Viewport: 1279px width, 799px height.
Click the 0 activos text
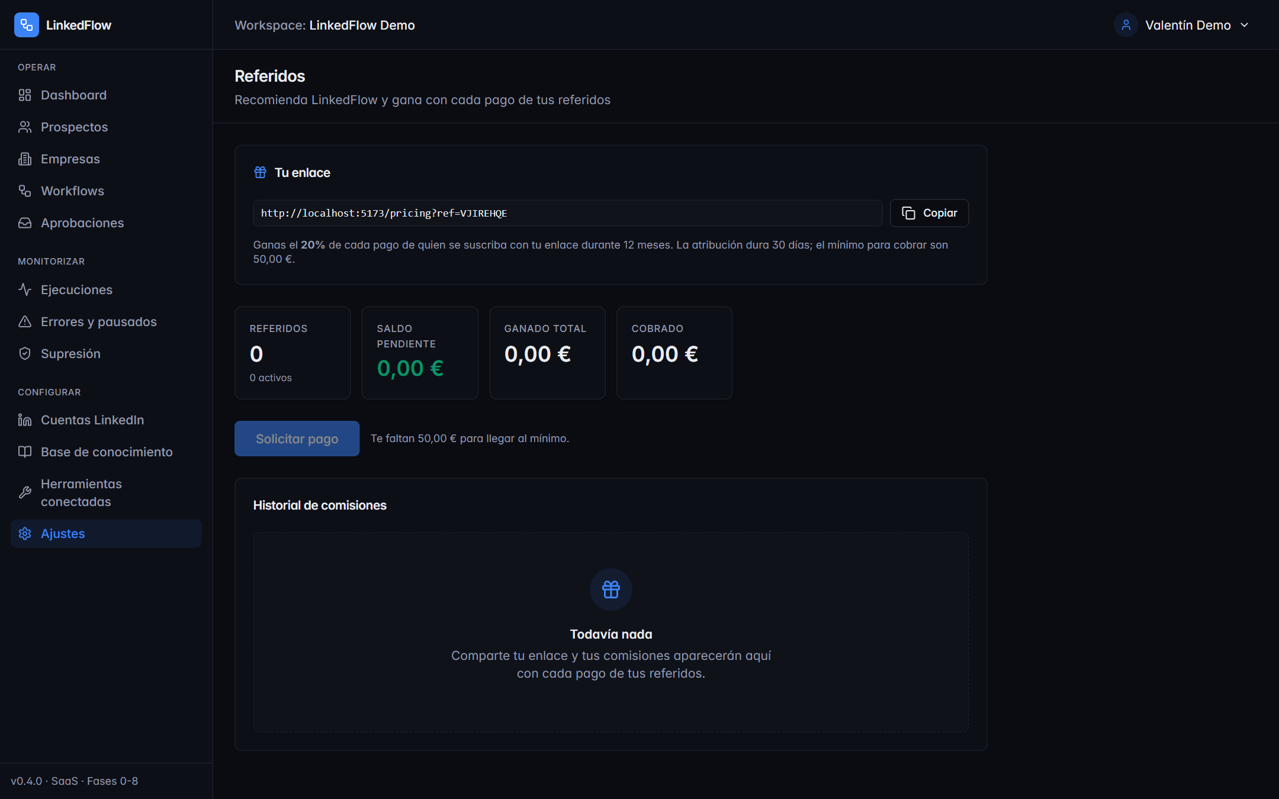pos(271,378)
